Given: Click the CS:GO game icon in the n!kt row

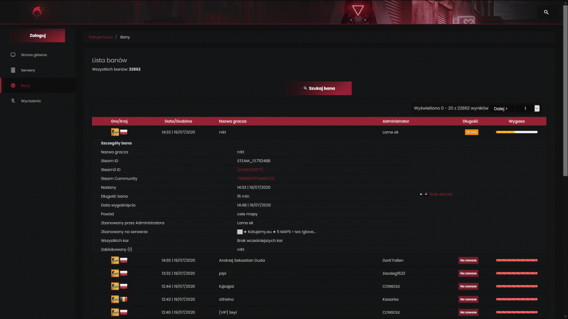Looking at the screenshot, I should [x=115, y=132].
